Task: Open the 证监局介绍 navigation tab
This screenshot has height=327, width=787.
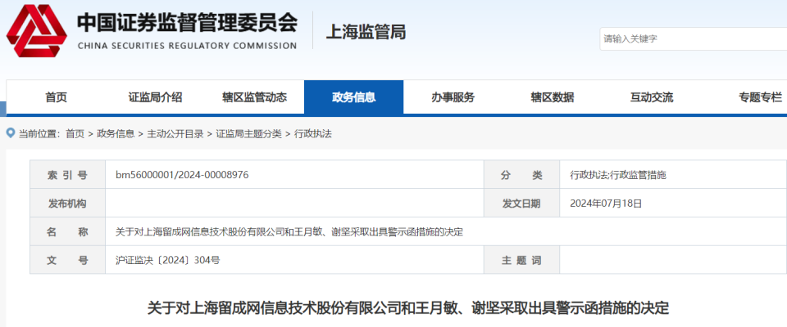Action: 155,97
